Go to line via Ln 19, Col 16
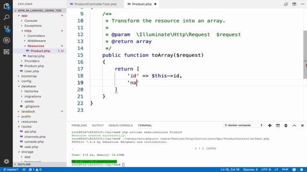Screen dimensions: 307x172 230,170
